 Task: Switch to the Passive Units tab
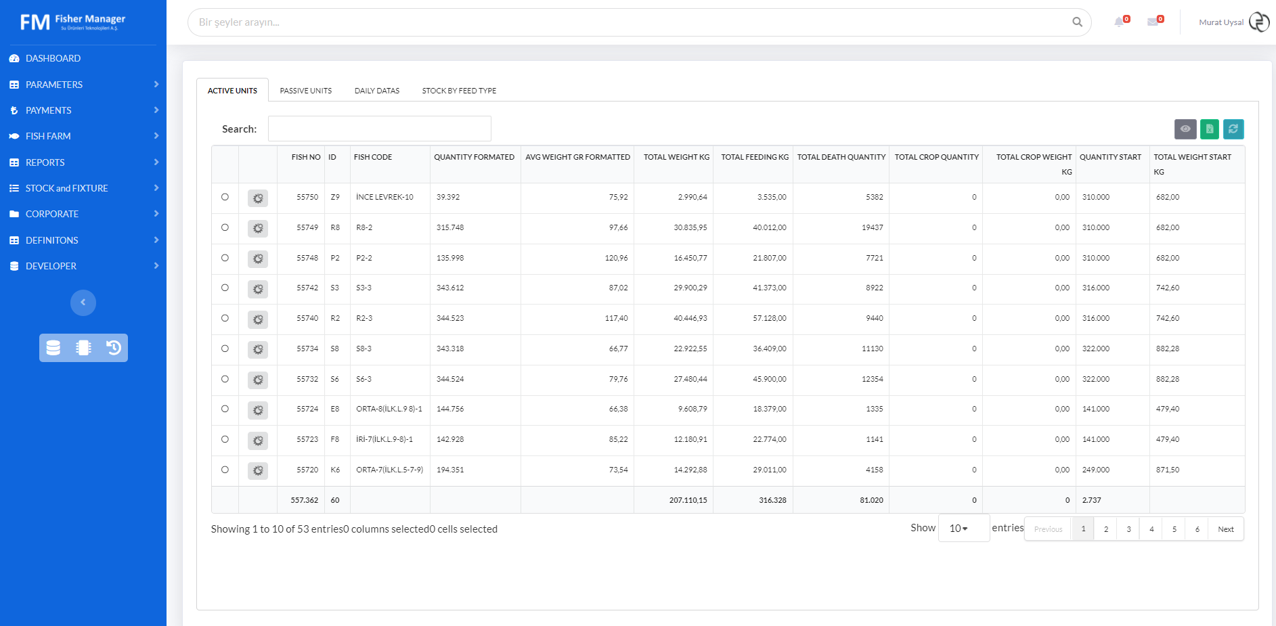point(306,91)
